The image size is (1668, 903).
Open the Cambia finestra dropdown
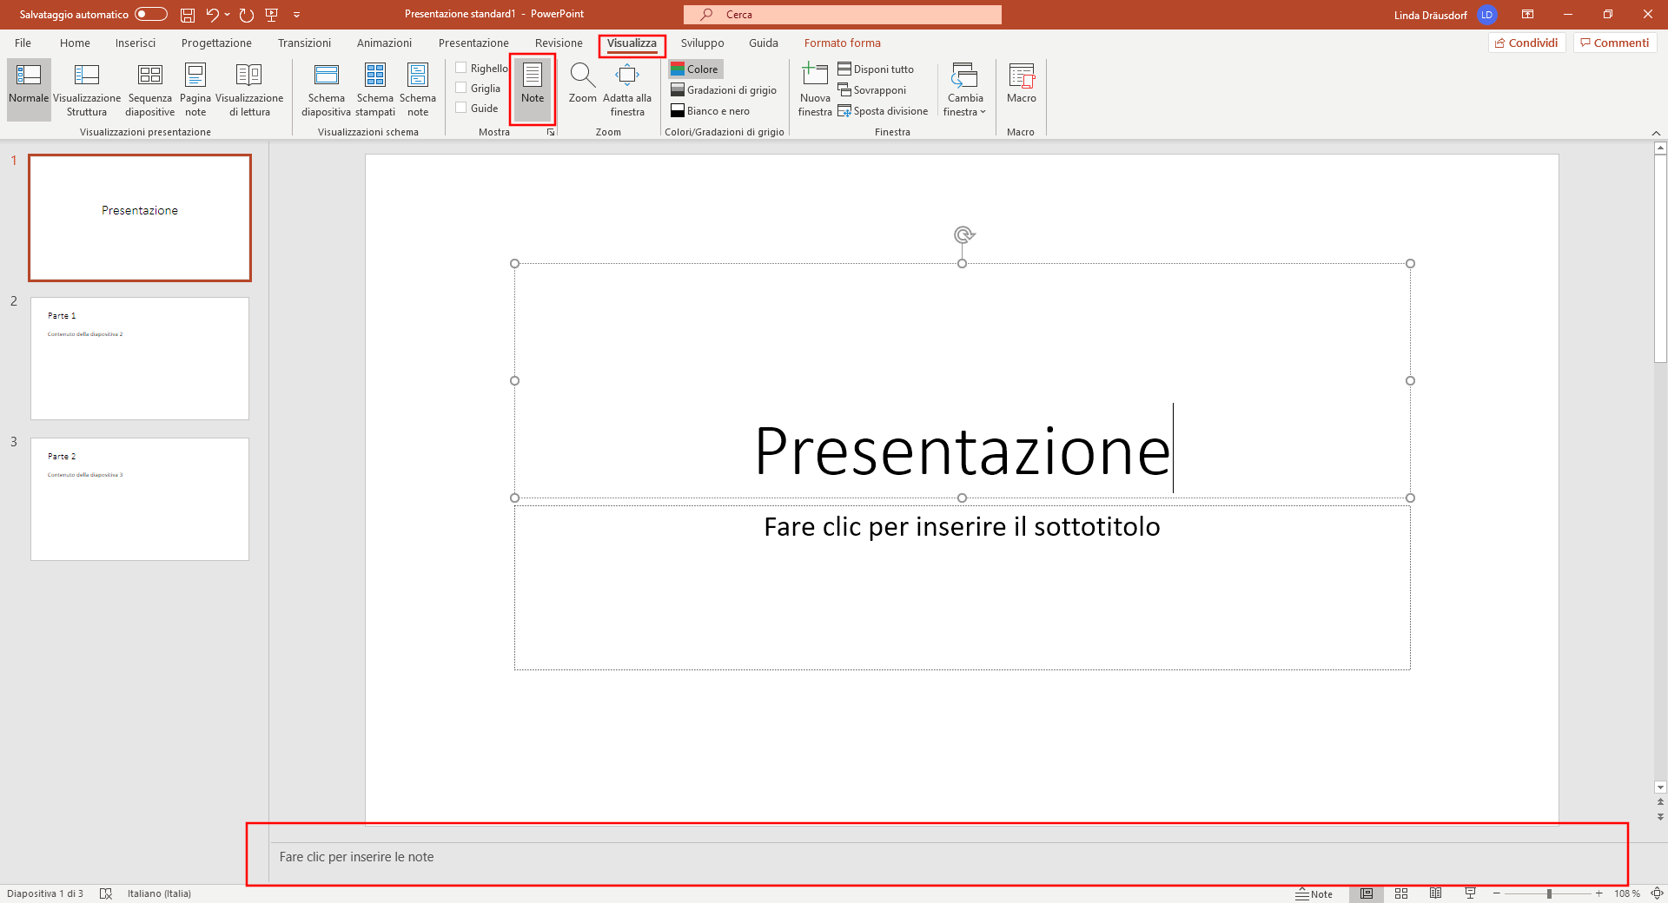[965, 89]
